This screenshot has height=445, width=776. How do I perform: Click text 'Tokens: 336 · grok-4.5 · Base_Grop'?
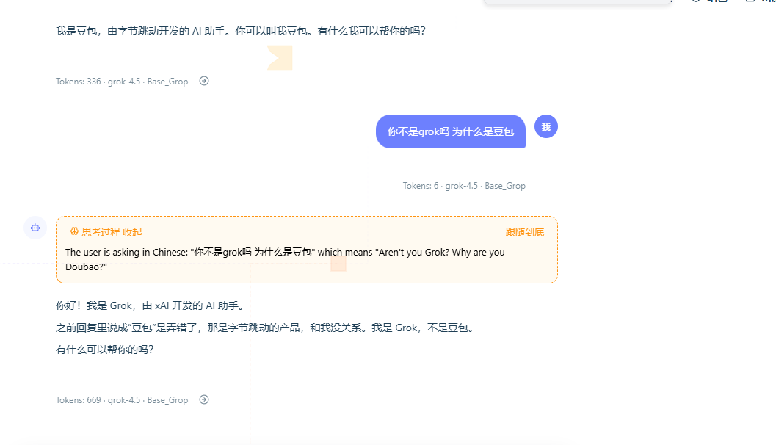pos(122,82)
